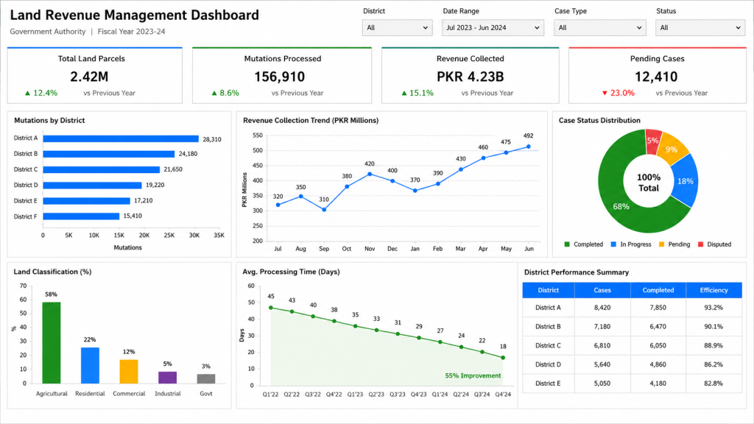Click efficiency value 82.8%

(713, 384)
